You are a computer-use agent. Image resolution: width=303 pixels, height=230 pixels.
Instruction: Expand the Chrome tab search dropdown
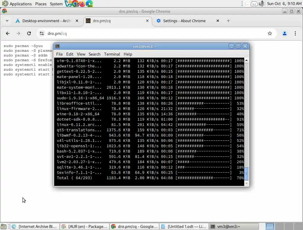pyautogui.click(x=7, y=21)
